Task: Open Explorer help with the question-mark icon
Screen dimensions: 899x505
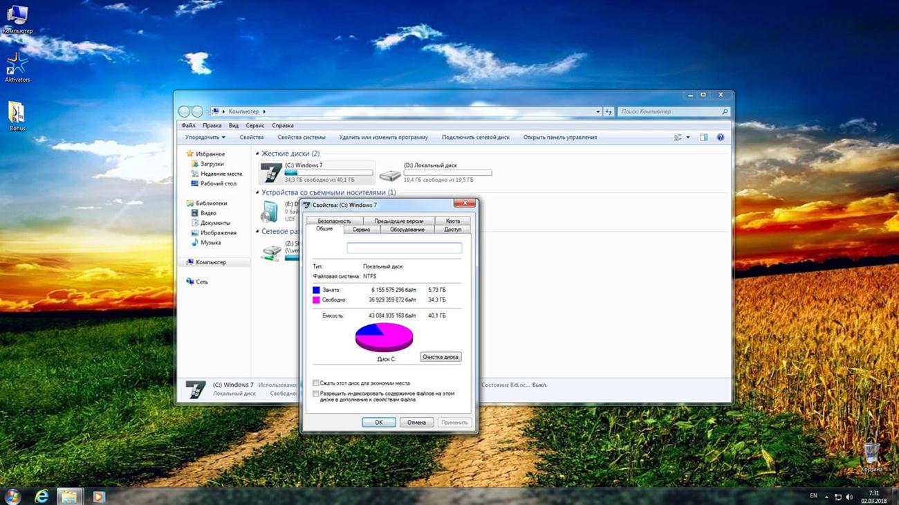Action: coord(721,138)
